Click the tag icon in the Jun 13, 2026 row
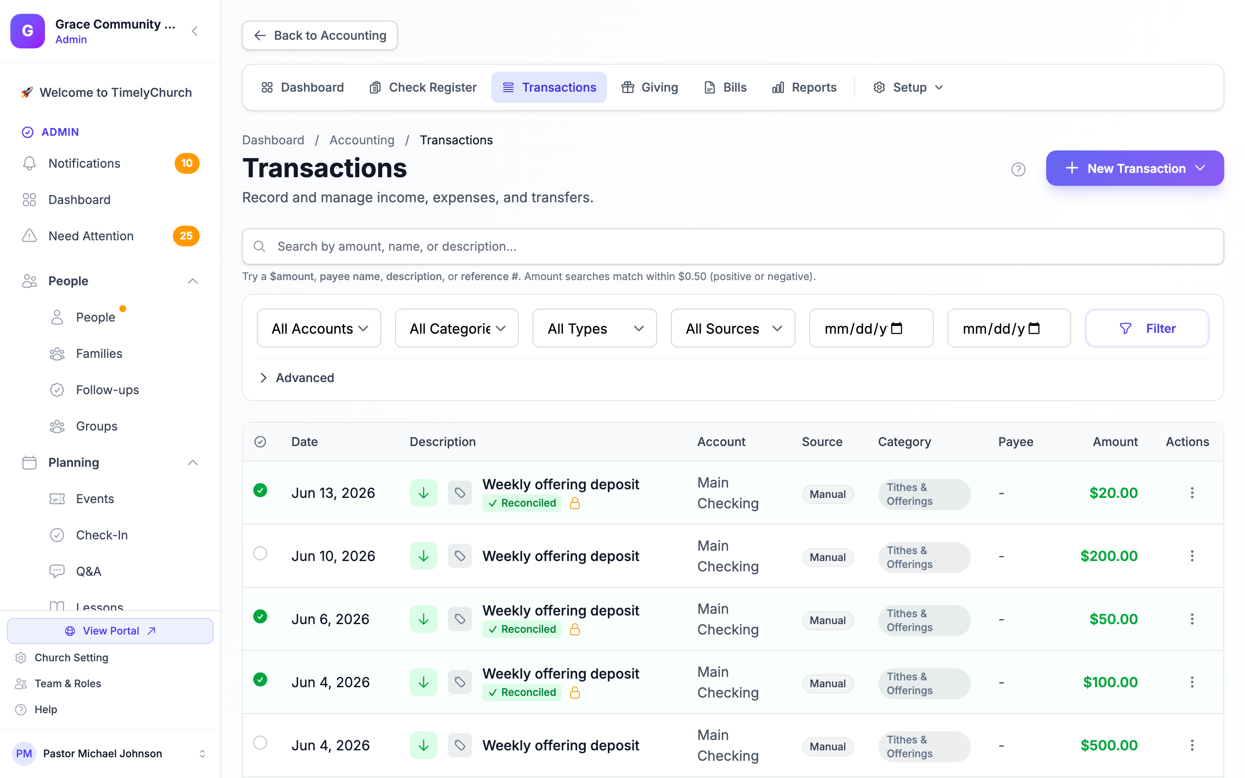Screen dimensions: 1245x778 pyautogui.click(x=460, y=493)
